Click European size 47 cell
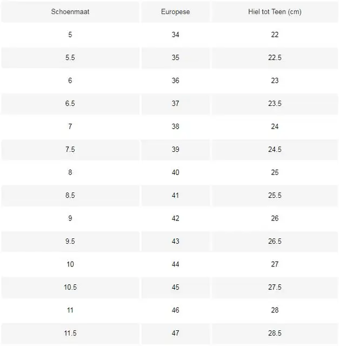 click(176, 333)
